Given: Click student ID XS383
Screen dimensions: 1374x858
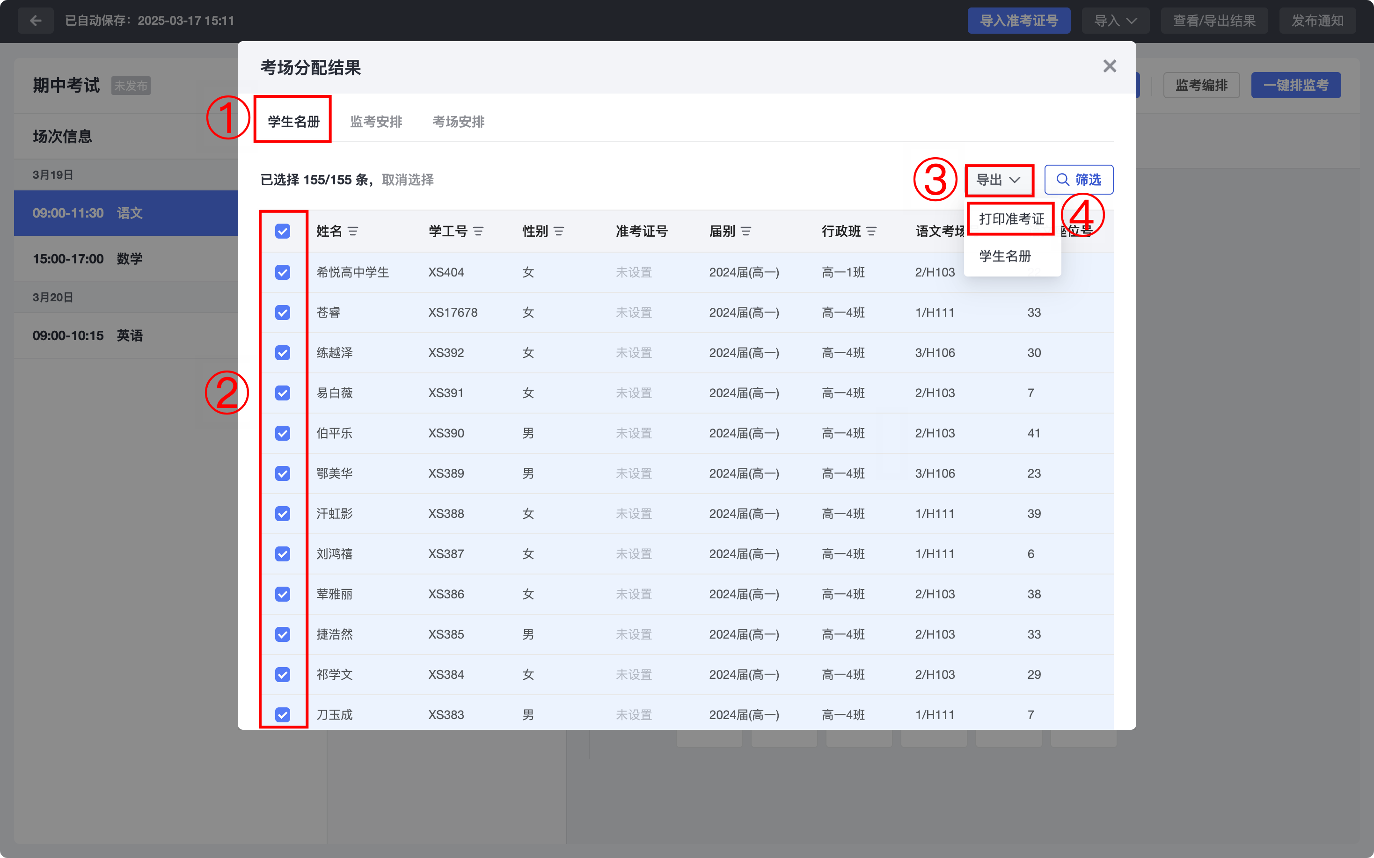Looking at the screenshot, I should [x=446, y=715].
